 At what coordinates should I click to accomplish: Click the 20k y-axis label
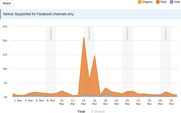point(5,40)
